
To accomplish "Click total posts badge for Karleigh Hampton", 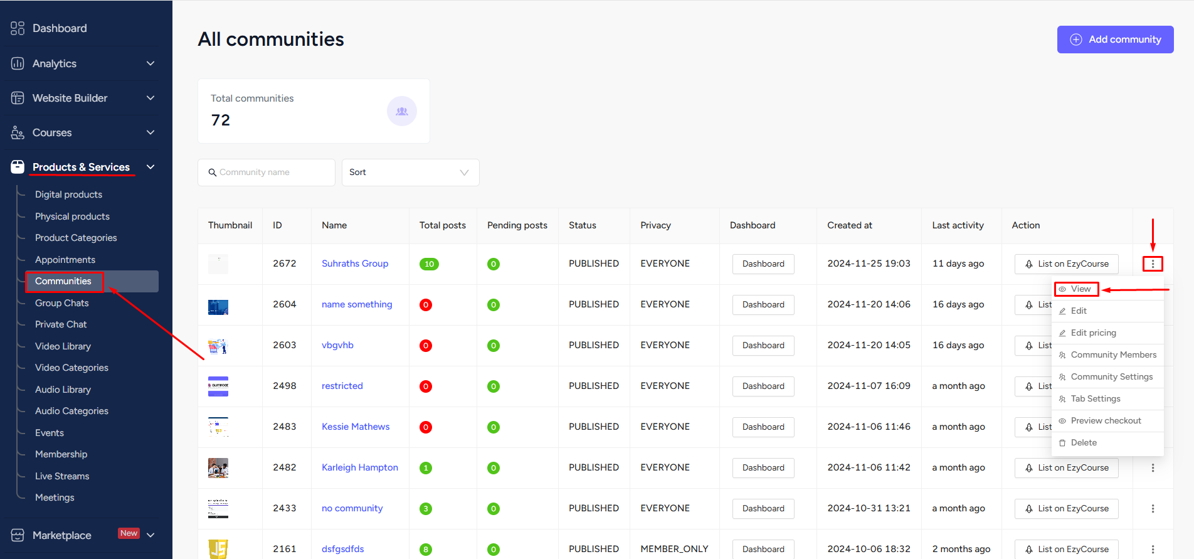I will (426, 468).
